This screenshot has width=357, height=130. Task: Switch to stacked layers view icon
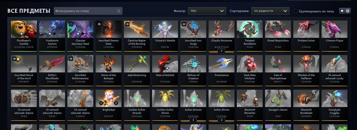coord(348,11)
